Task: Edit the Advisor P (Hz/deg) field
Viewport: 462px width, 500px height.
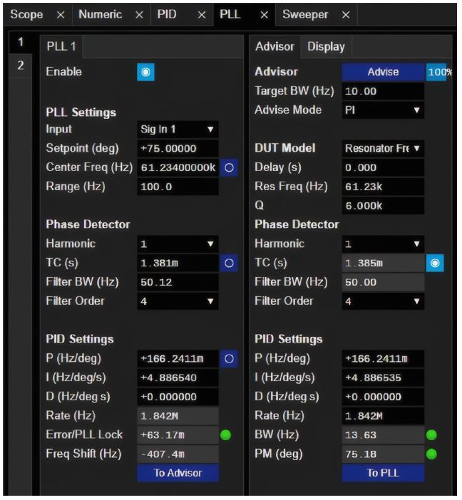Action: pos(383,359)
